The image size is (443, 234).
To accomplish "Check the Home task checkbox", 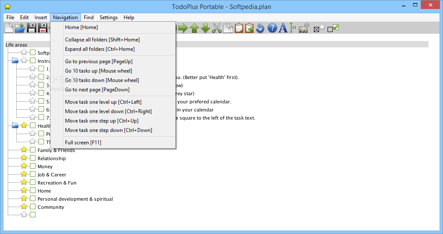I will point(33,190).
